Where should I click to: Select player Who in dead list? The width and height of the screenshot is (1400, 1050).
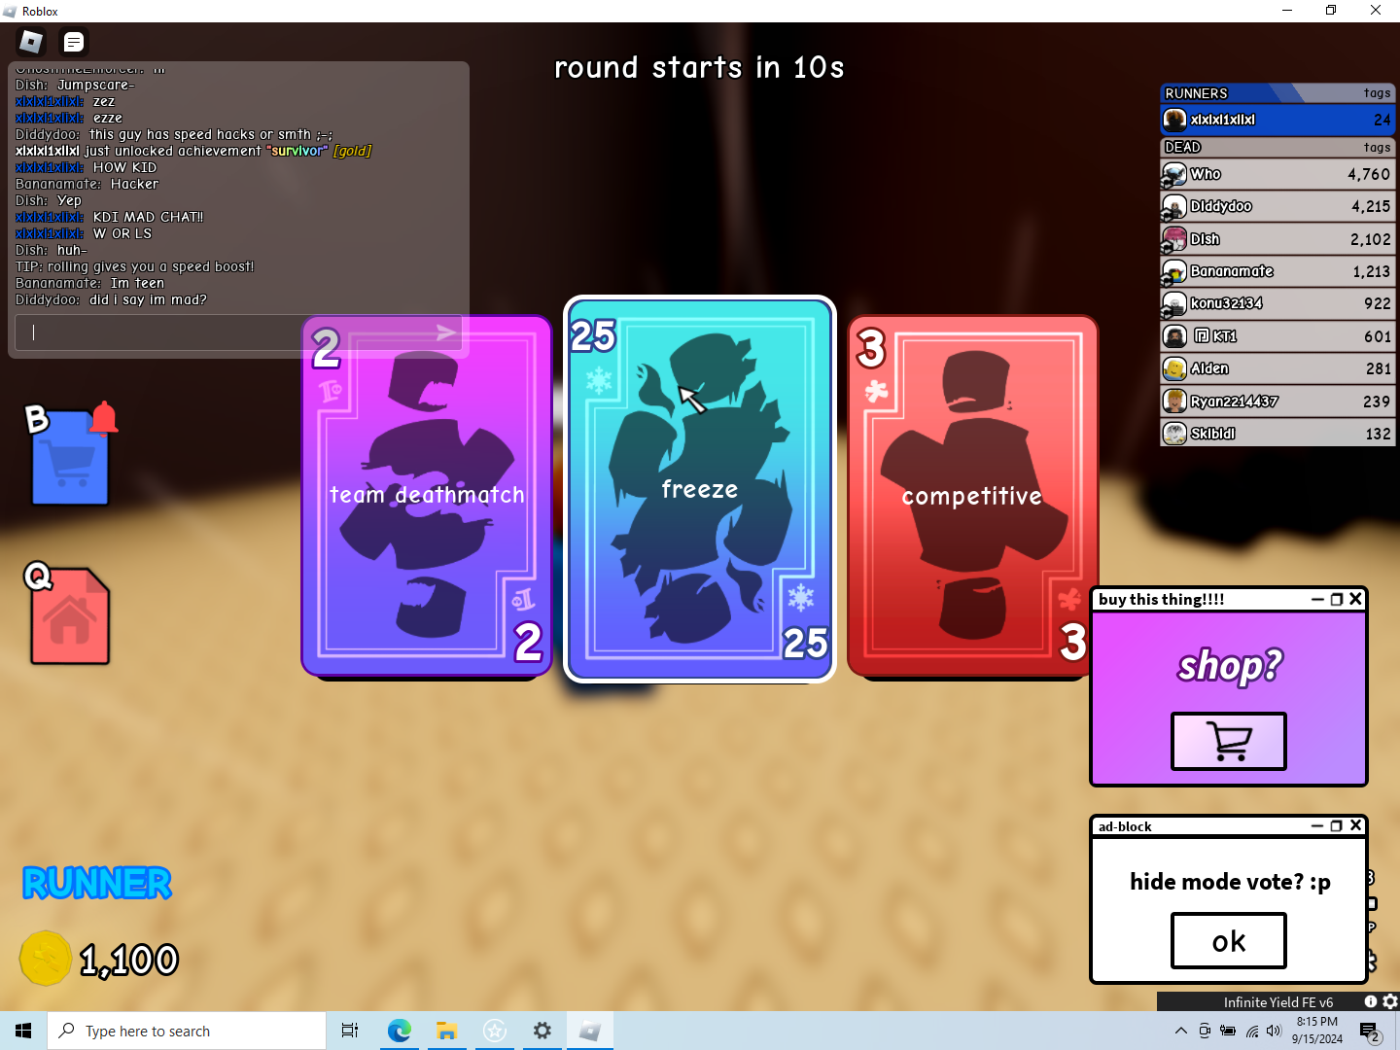[1277, 174]
